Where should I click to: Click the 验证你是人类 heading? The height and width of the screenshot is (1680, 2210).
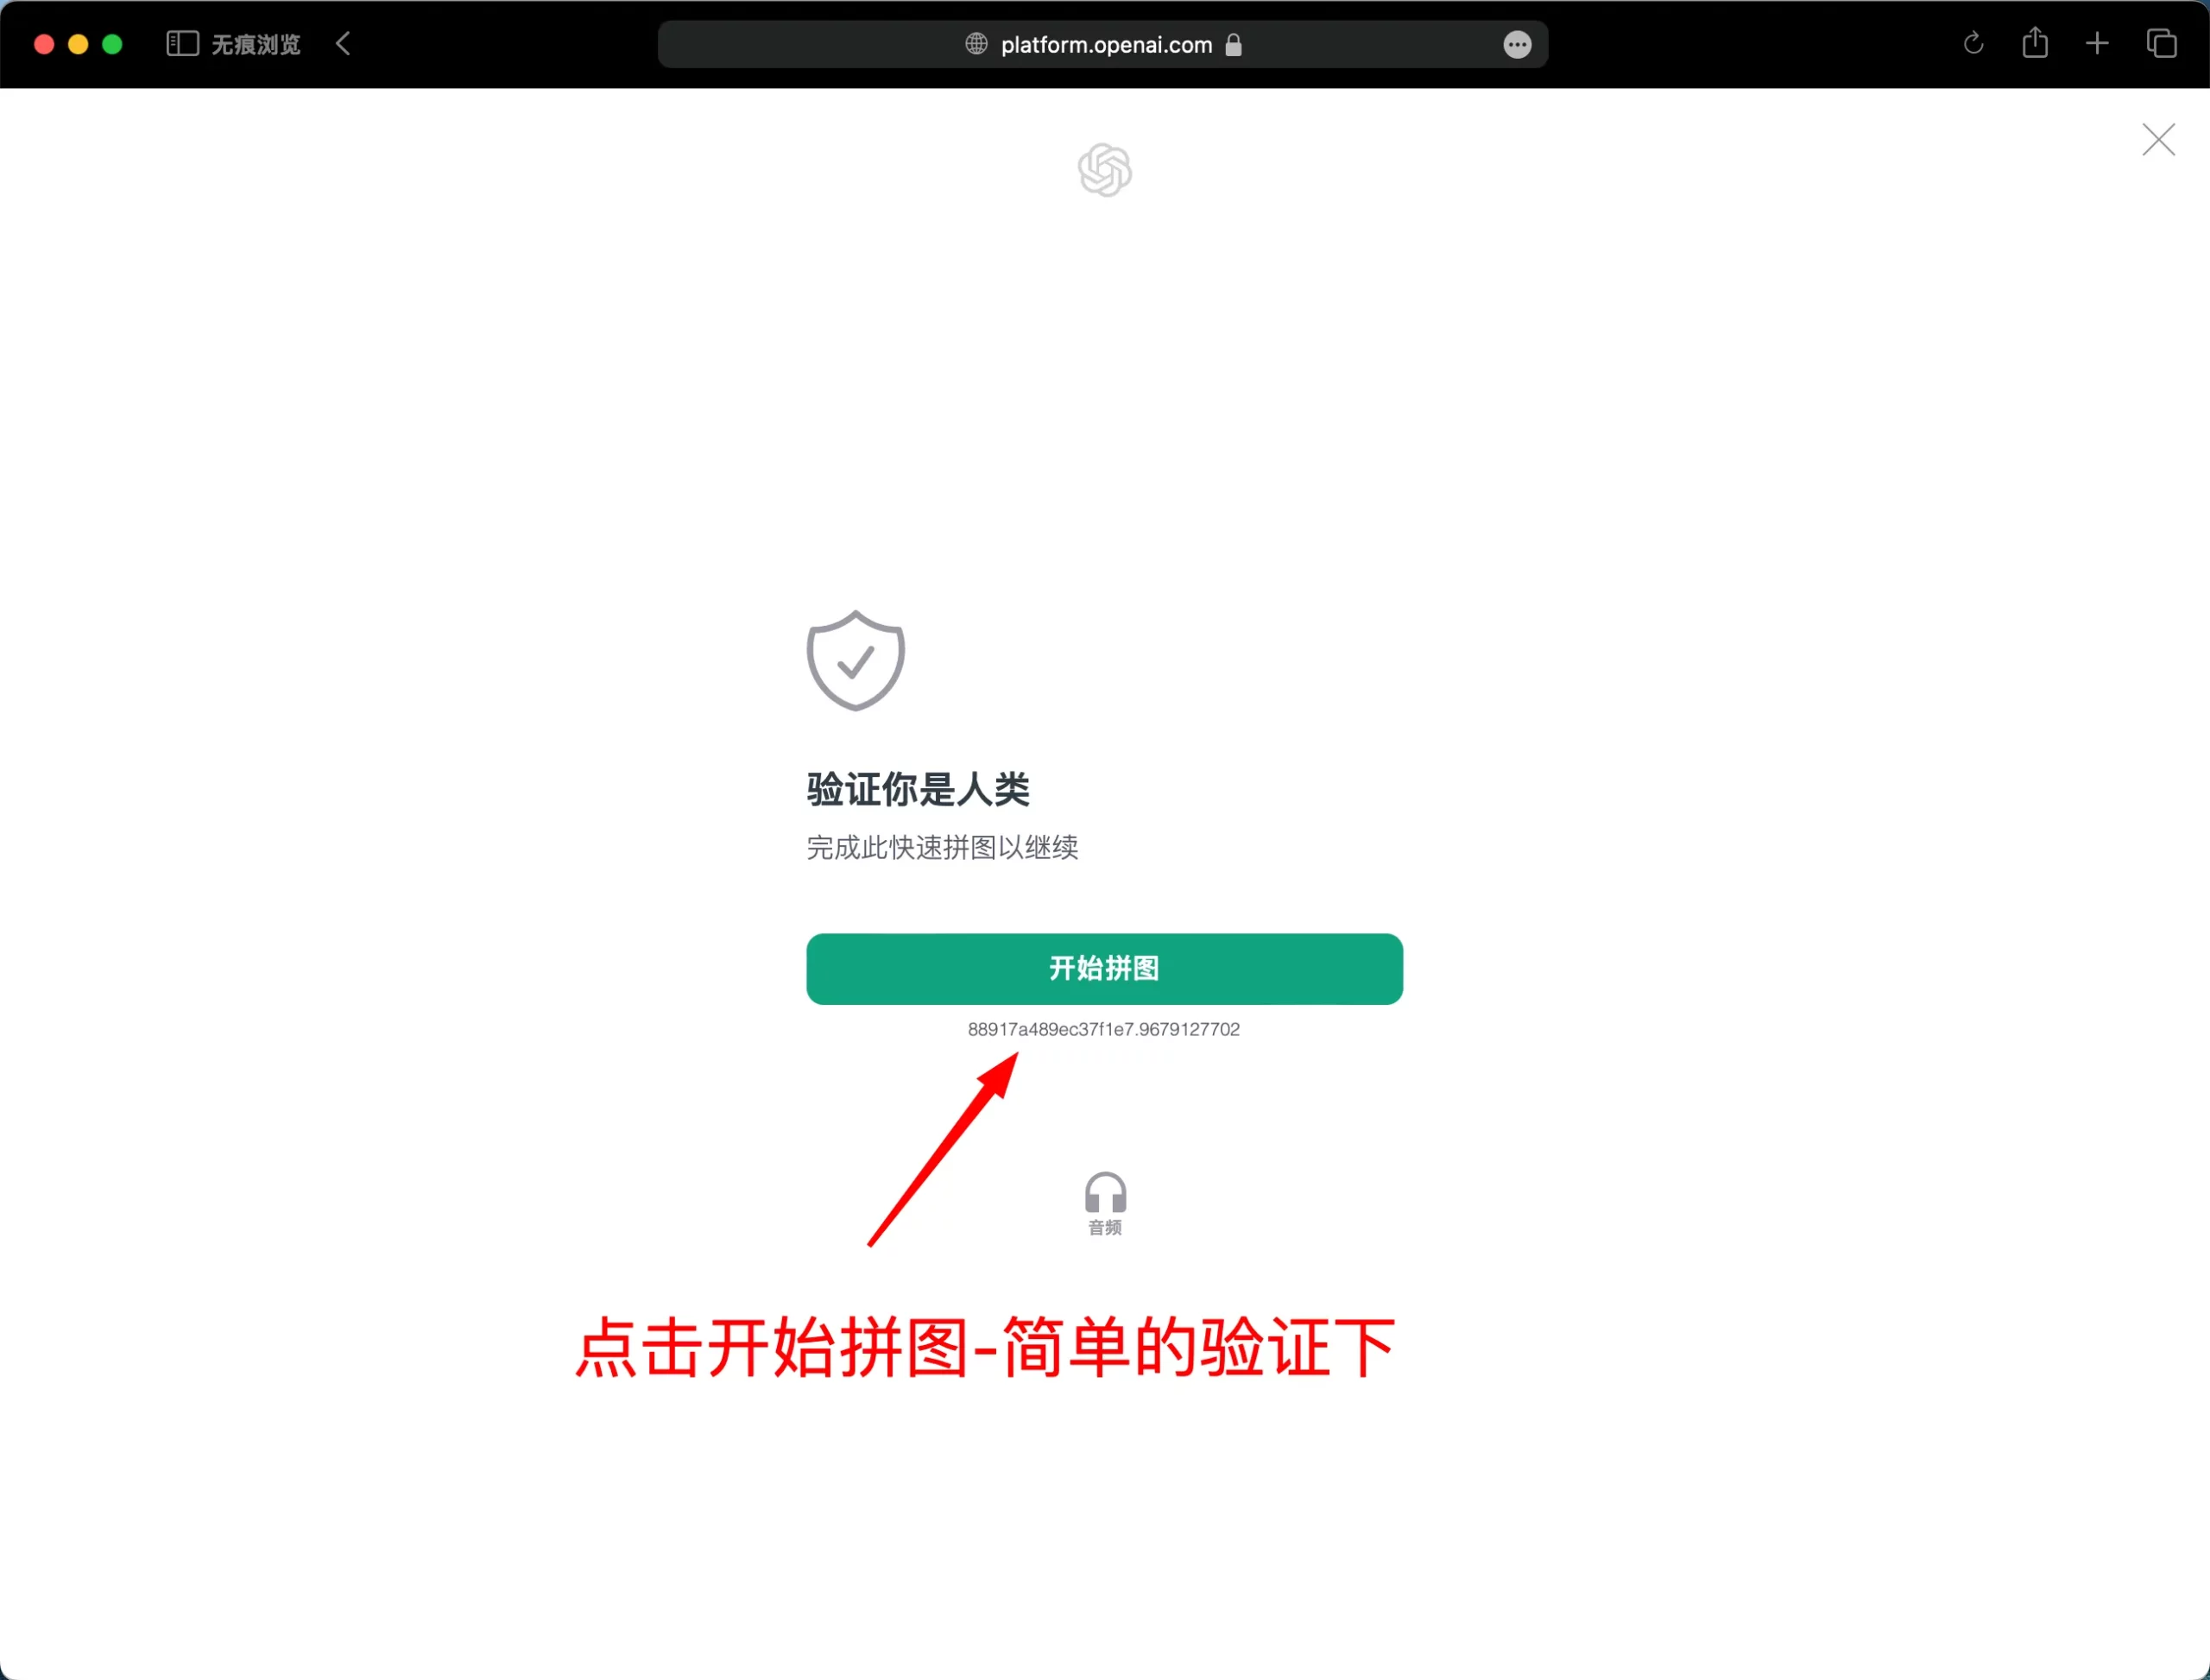tap(918, 788)
